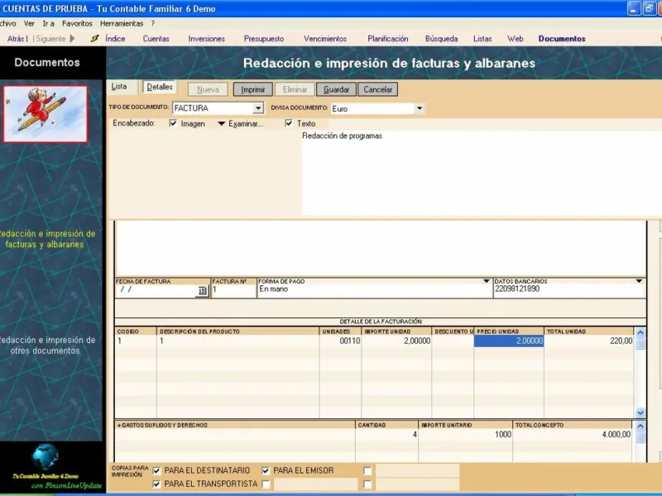Click the Nueva button
This screenshot has height=496, width=662.
[208, 89]
